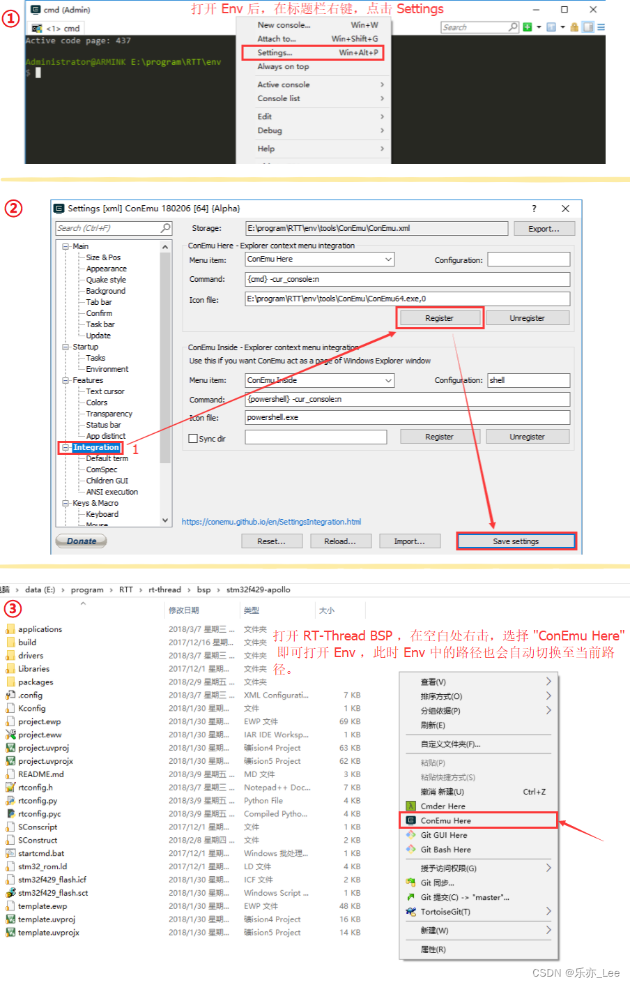Click the Donate button in Settings dialog

click(x=80, y=541)
